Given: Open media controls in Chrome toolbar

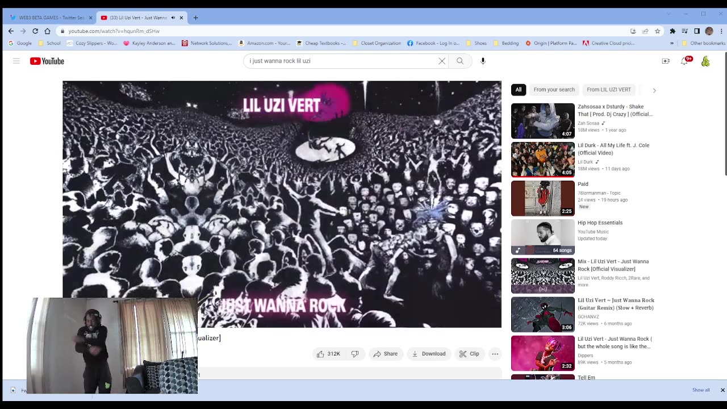Looking at the screenshot, I should [685, 31].
